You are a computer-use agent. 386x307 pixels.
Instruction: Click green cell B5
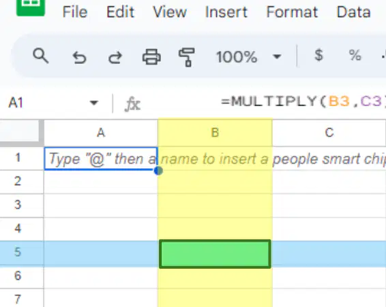[x=215, y=254]
